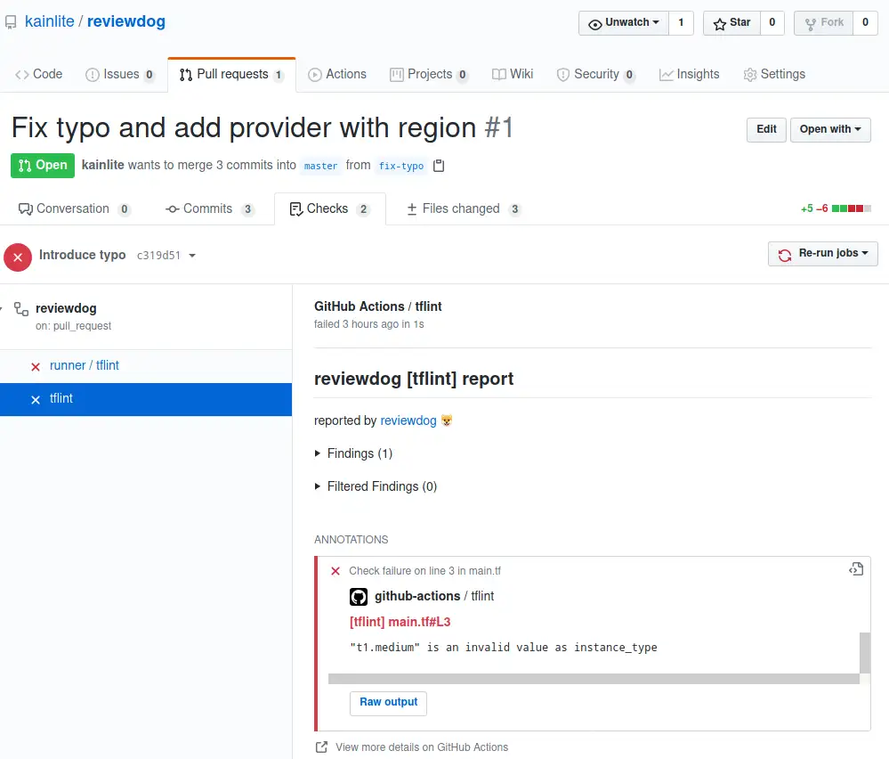
Task: Click the red X icon on Check failure line
Action: coord(335,571)
